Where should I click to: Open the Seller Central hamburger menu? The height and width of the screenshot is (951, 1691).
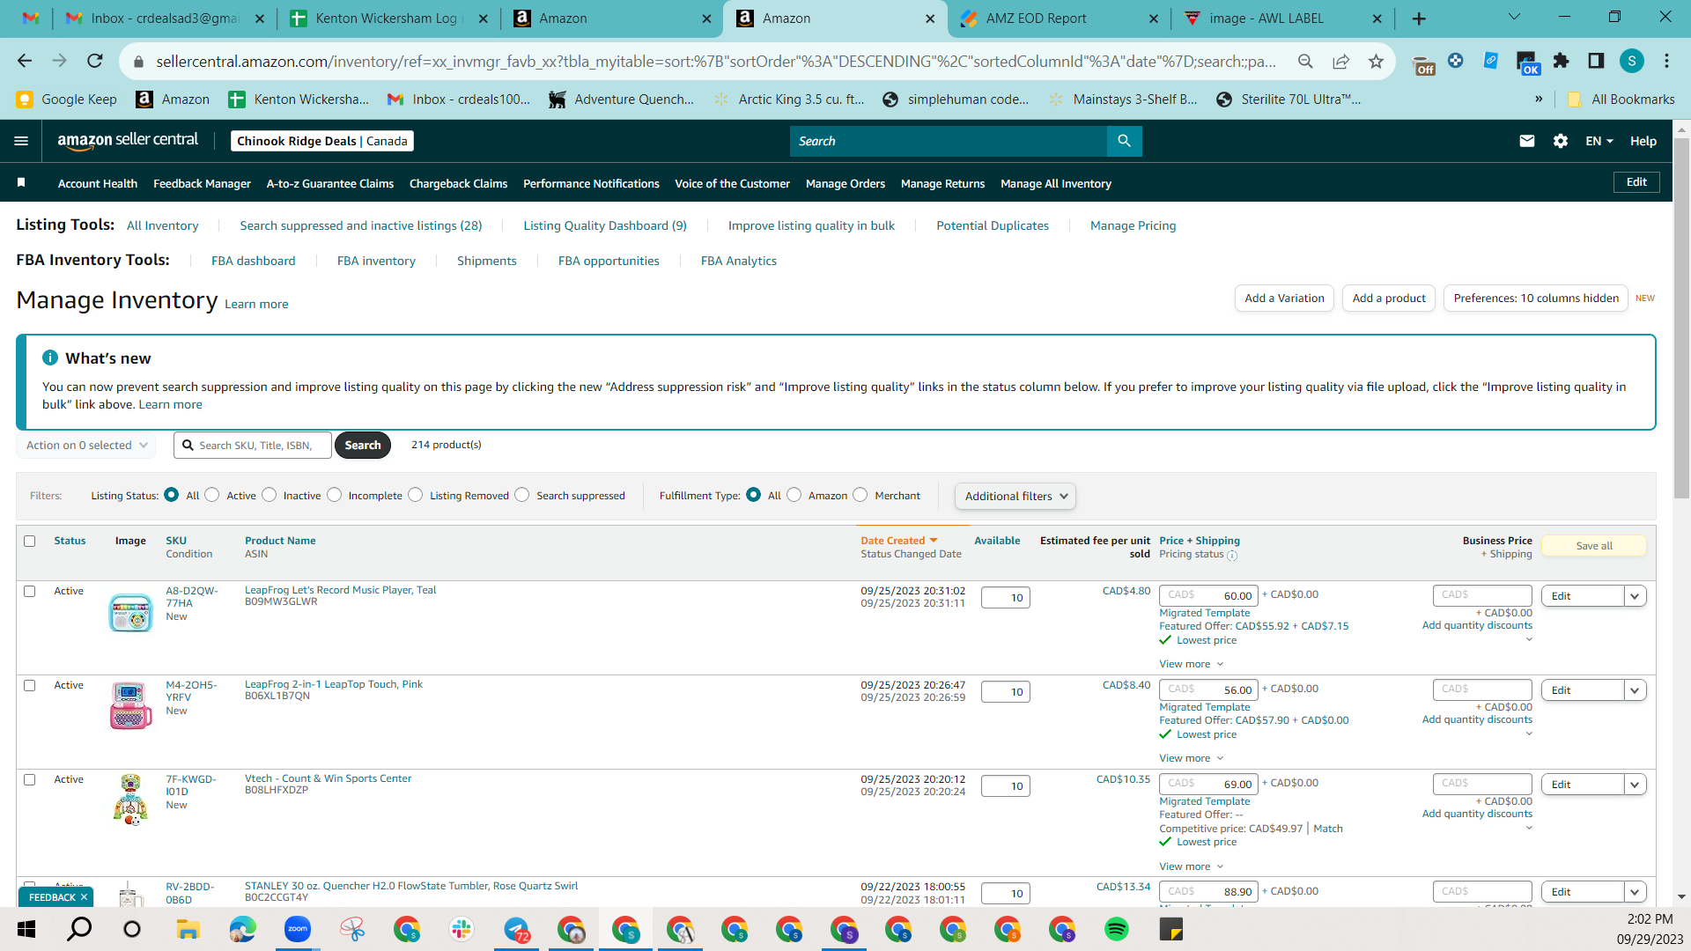pyautogui.click(x=22, y=141)
